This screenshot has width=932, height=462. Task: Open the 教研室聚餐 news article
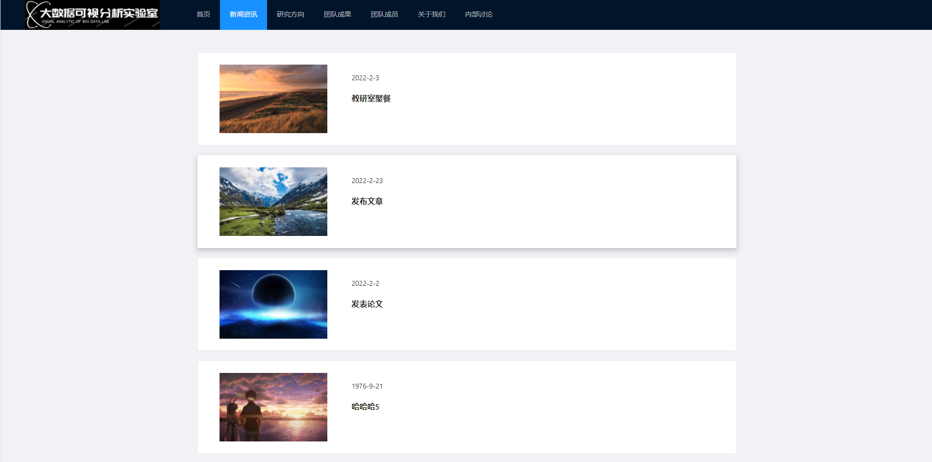pyautogui.click(x=371, y=98)
